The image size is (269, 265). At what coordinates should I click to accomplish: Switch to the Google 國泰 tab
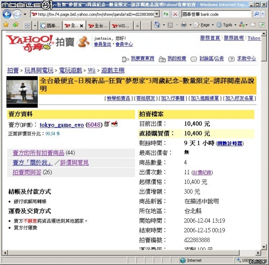point(50,26)
